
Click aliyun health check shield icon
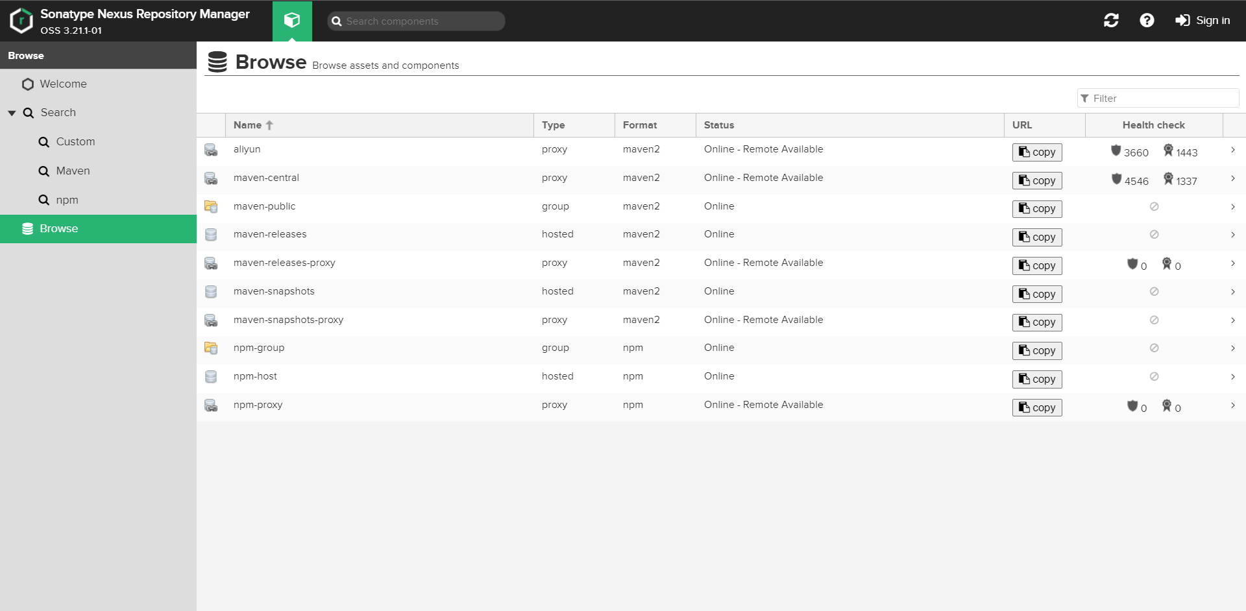tap(1116, 150)
